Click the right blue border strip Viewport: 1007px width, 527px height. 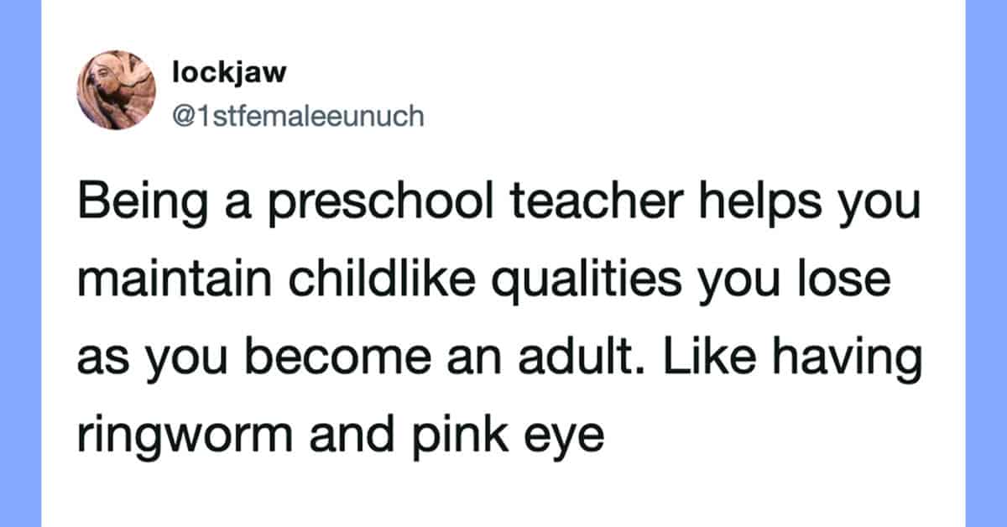point(986,263)
